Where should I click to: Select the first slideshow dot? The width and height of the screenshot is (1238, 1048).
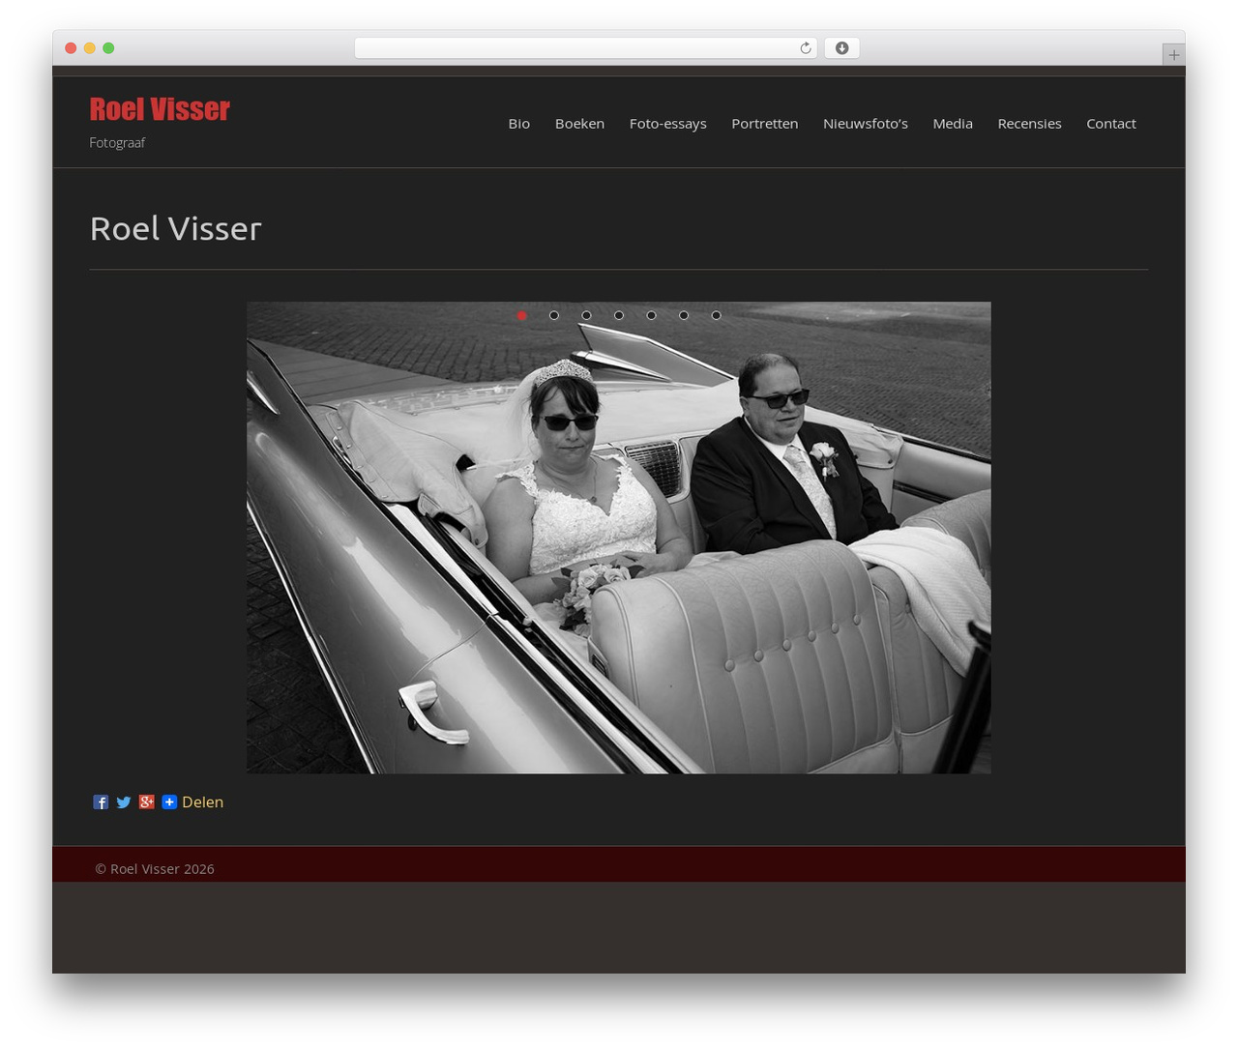tap(522, 315)
